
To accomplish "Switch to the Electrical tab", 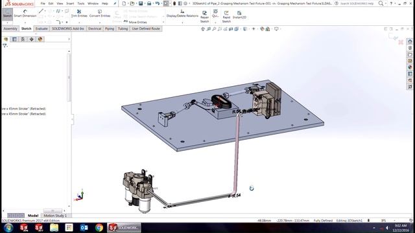I will click(95, 28).
